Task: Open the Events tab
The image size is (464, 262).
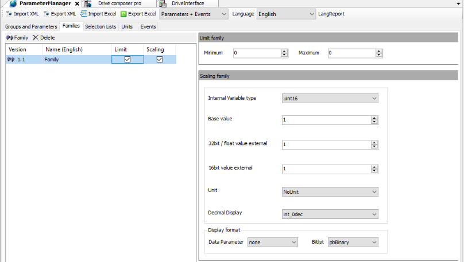Action: tap(148, 26)
